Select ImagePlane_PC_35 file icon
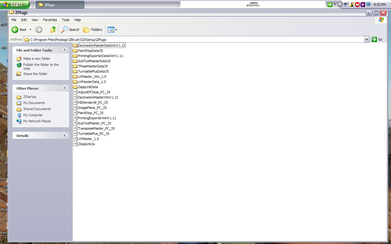Screen dimensions: 391x244 click(x=75, y=108)
